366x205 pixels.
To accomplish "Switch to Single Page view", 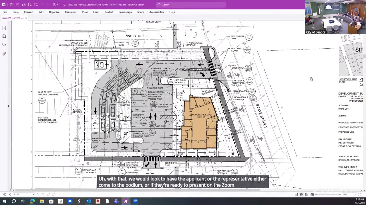I will click(x=296, y=194).
